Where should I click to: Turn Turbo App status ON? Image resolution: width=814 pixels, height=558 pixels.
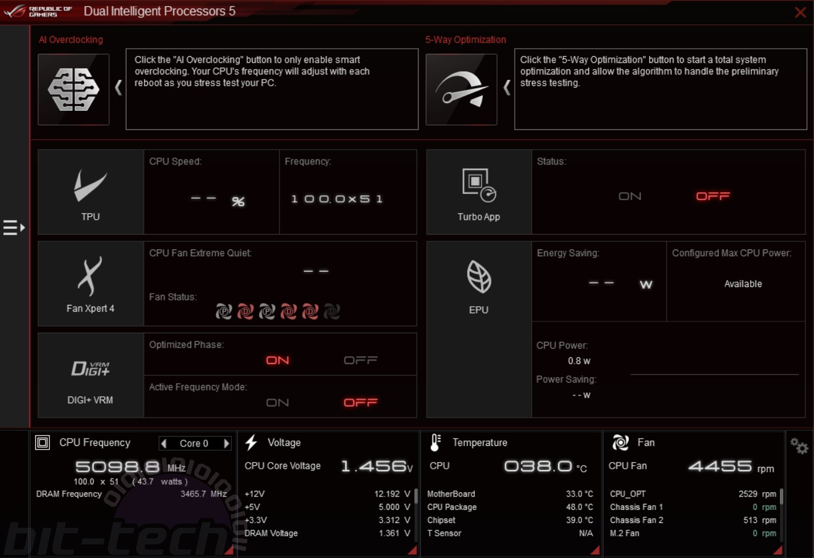(x=630, y=196)
